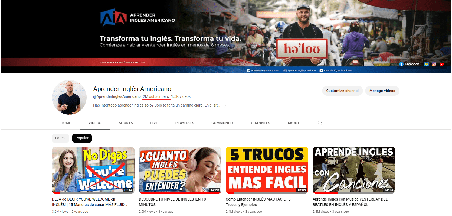
Task: Open the No Digas You're Welcome thumbnail
Action: coord(93,170)
